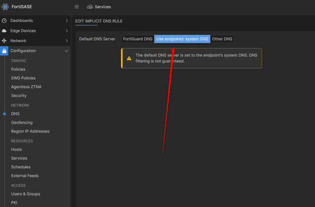Toggle the hamburger menu icon

tap(77, 7)
